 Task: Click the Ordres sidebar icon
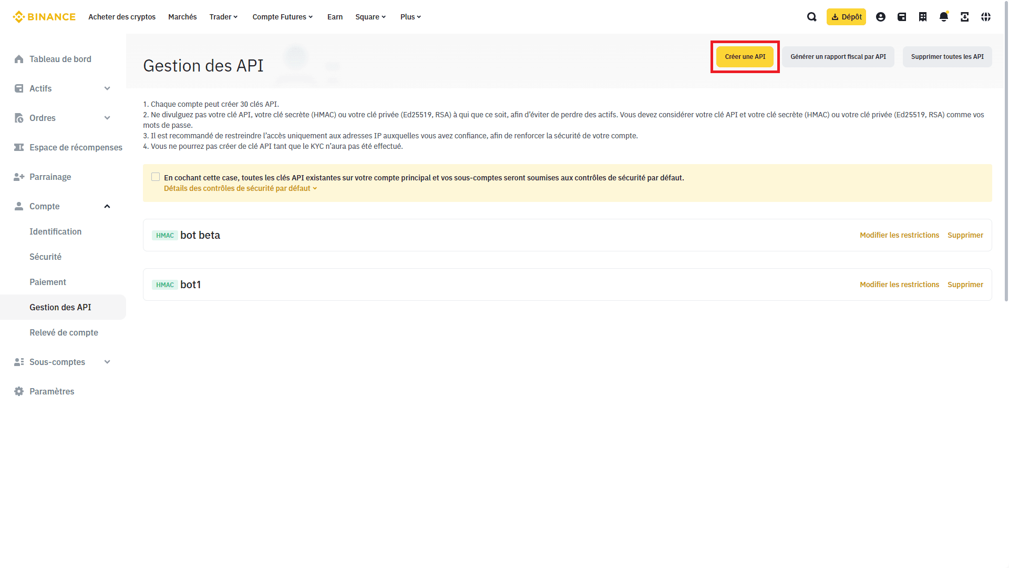19,118
